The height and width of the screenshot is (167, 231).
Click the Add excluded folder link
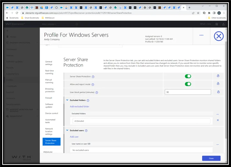point(79,106)
